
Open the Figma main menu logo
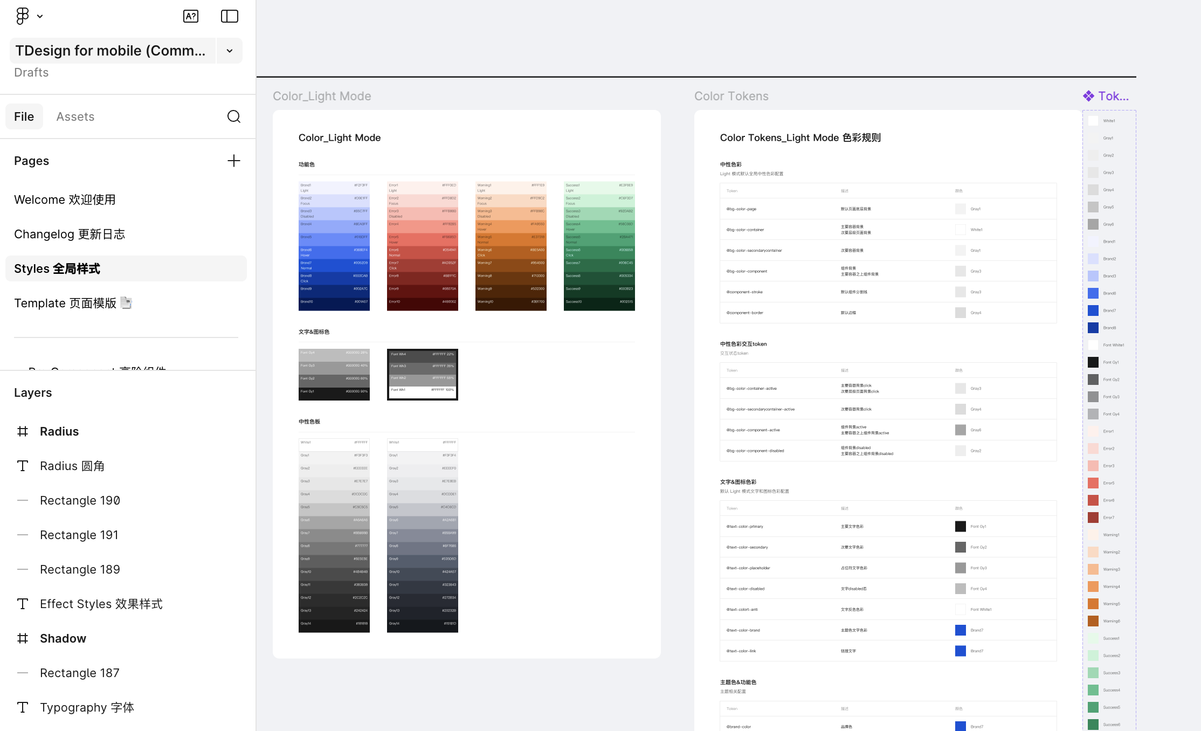tap(23, 16)
